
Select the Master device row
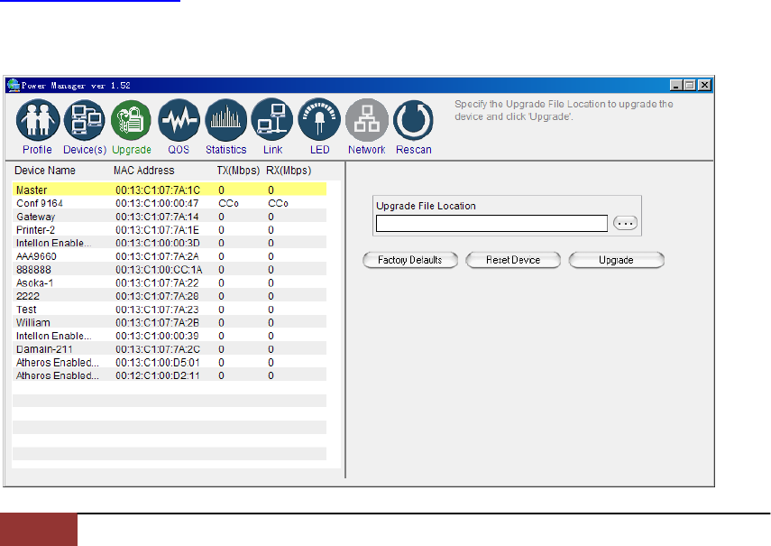point(170,190)
